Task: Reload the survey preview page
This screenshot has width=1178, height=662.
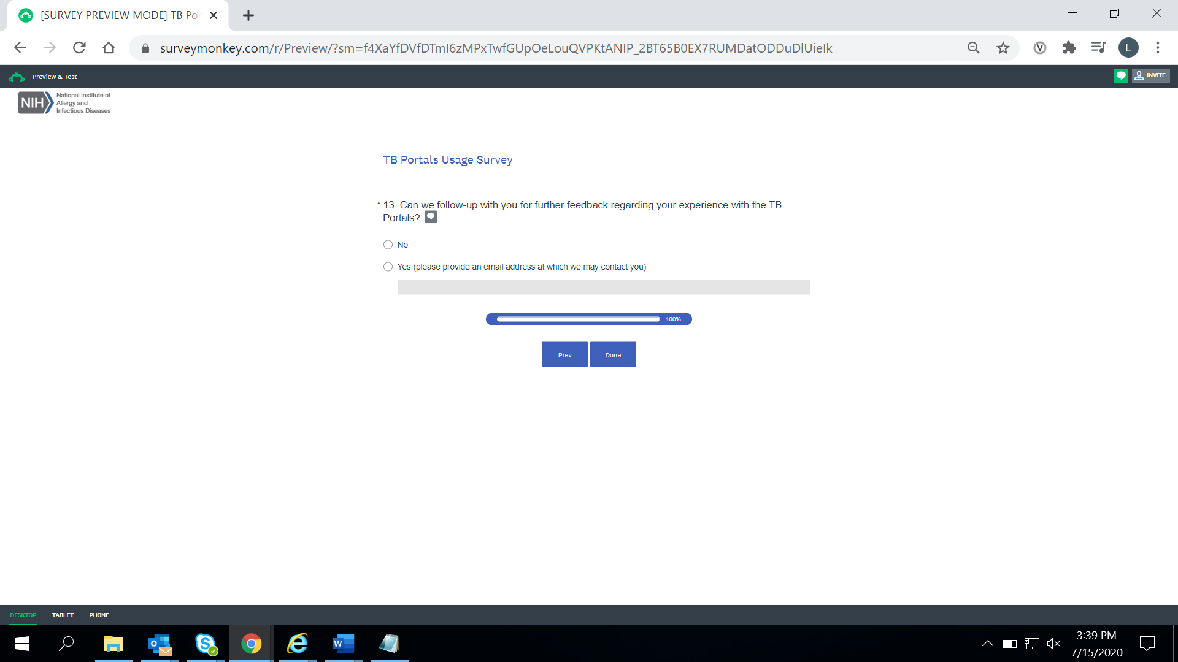Action: [x=79, y=48]
